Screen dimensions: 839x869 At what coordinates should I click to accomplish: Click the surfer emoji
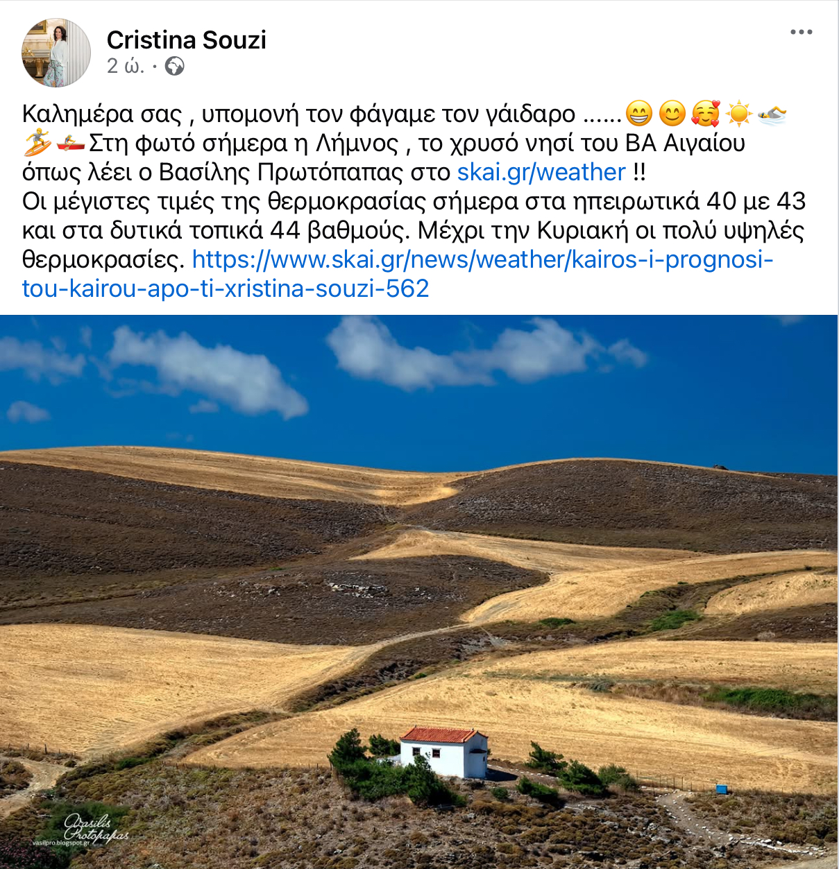[x=36, y=143]
